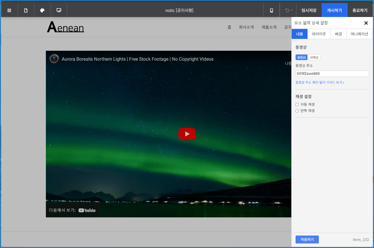Select 유튜브 as the video source
The height and width of the screenshot is (248, 374).
pyautogui.click(x=301, y=58)
